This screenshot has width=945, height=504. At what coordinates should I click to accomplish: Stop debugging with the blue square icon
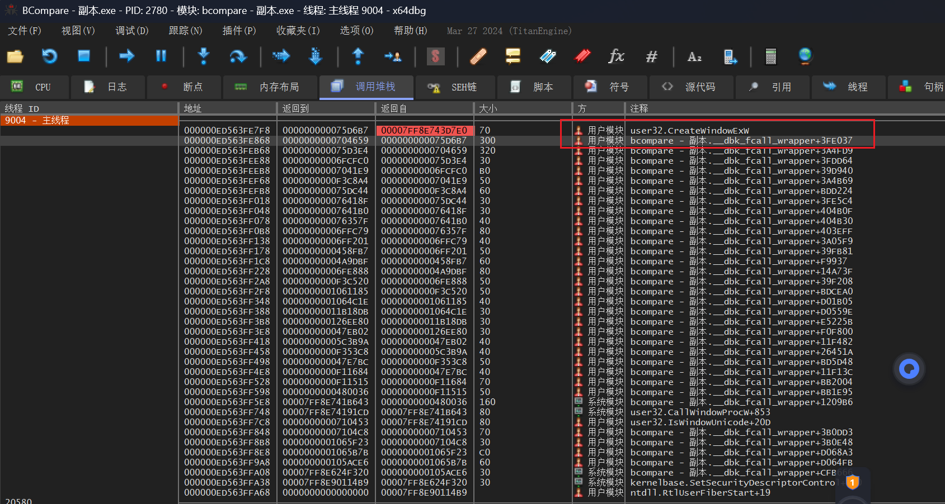pos(84,56)
